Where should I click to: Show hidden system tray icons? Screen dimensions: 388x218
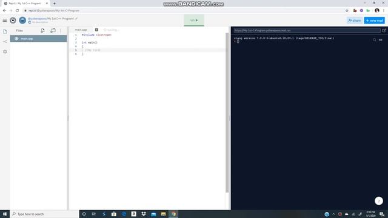tap(333, 214)
